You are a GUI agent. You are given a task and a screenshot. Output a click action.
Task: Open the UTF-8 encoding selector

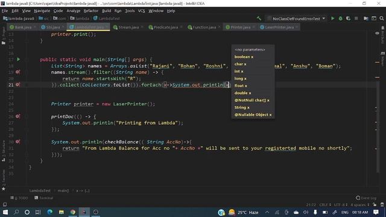pyautogui.click(x=340, y=205)
